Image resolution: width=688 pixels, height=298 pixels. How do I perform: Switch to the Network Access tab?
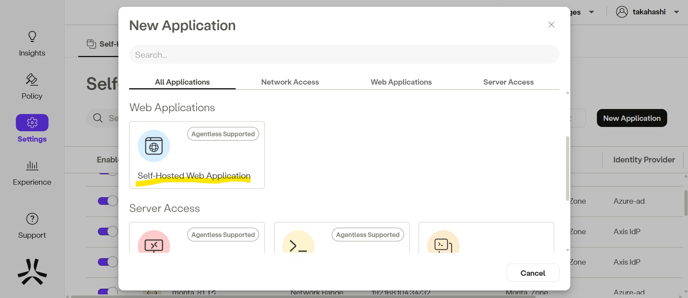click(x=290, y=82)
